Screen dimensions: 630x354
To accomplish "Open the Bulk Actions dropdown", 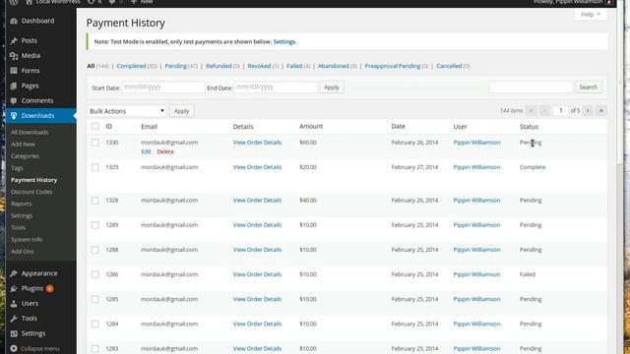I will click(127, 111).
